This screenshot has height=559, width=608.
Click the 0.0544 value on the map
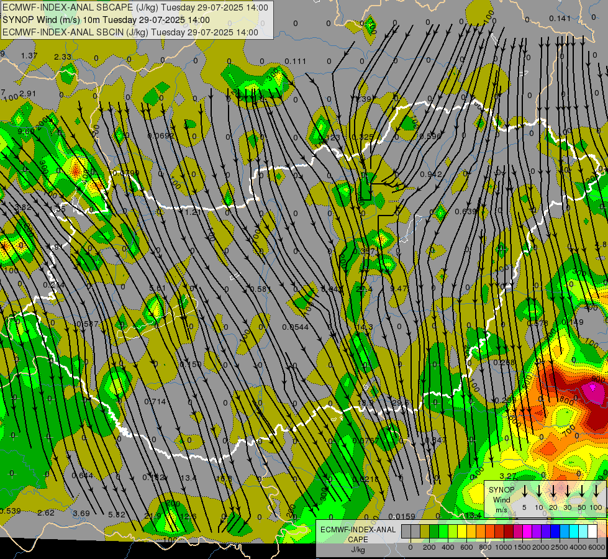coord(296,327)
